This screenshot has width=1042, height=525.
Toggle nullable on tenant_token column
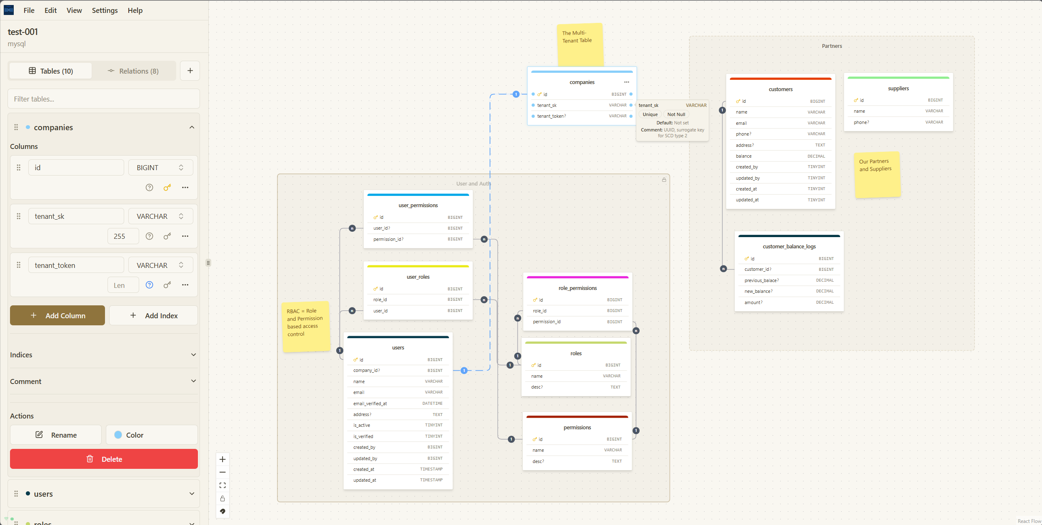coord(149,285)
